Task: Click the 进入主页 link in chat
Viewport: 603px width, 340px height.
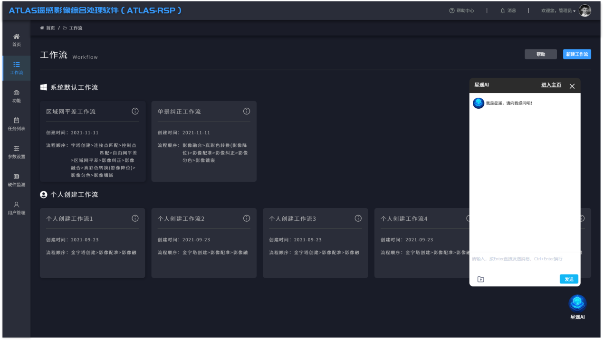Action: pyautogui.click(x=551, y=85)
